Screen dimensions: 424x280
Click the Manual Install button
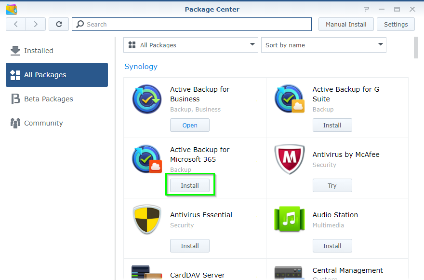point(346,25)
